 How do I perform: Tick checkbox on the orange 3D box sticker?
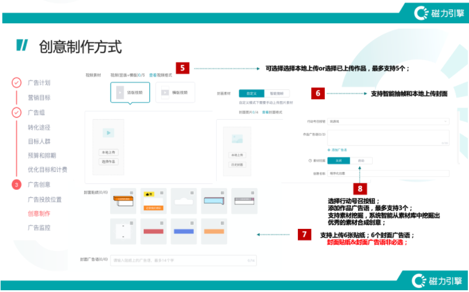pos(131,193)
